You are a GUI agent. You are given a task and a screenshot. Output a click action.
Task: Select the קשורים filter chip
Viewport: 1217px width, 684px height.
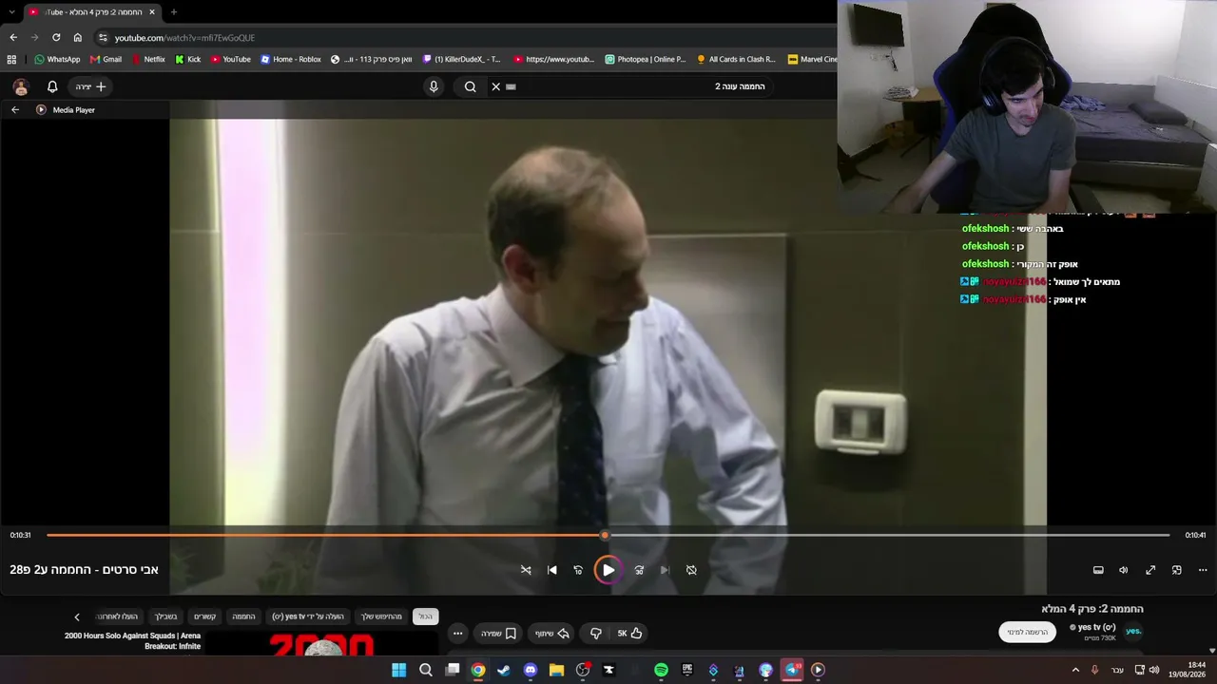pos(205,617)
